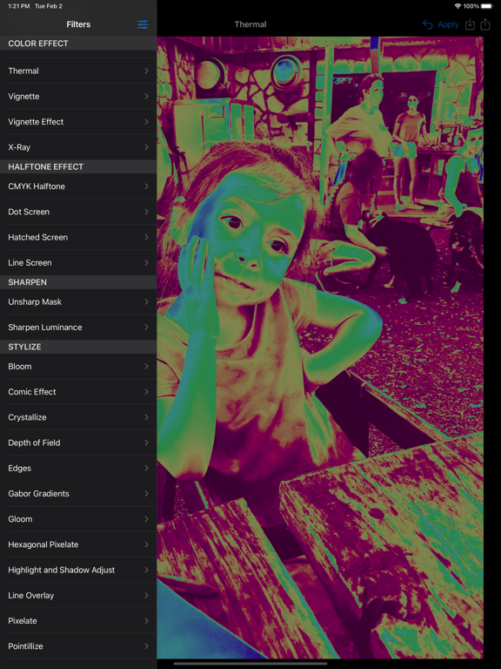Viewport: 501px width, 669px height.
Task: Expand the Line Overlay chevron
Action: coord(146,595)
